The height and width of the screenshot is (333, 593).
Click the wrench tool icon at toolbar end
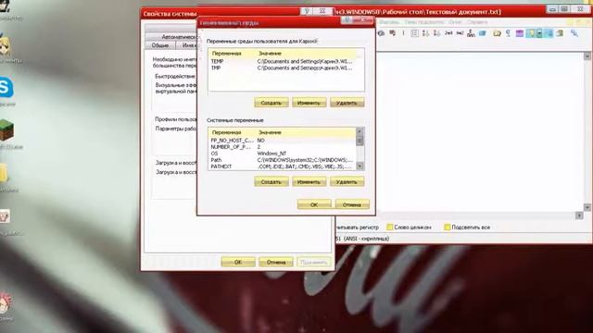point(574,33)
